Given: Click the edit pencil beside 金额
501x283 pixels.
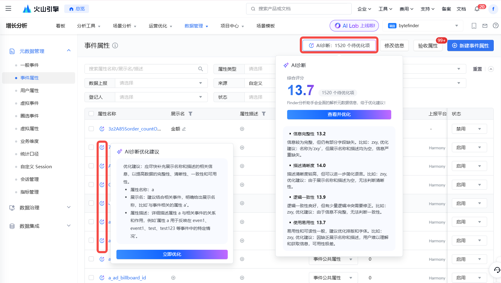Looking at the screenshot, I should (x=184, y=129).
